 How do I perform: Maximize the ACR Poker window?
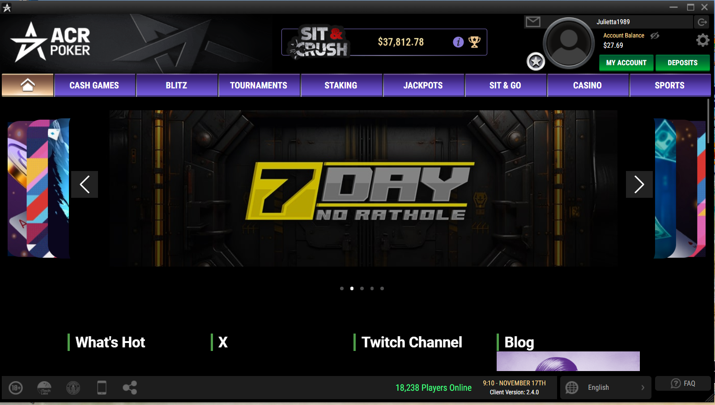690,7
